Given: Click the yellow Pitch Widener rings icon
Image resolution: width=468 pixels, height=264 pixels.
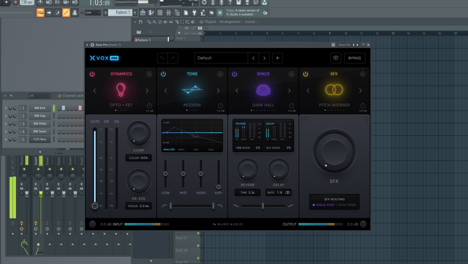Looking at the screenshot, I should coord(334,89).
